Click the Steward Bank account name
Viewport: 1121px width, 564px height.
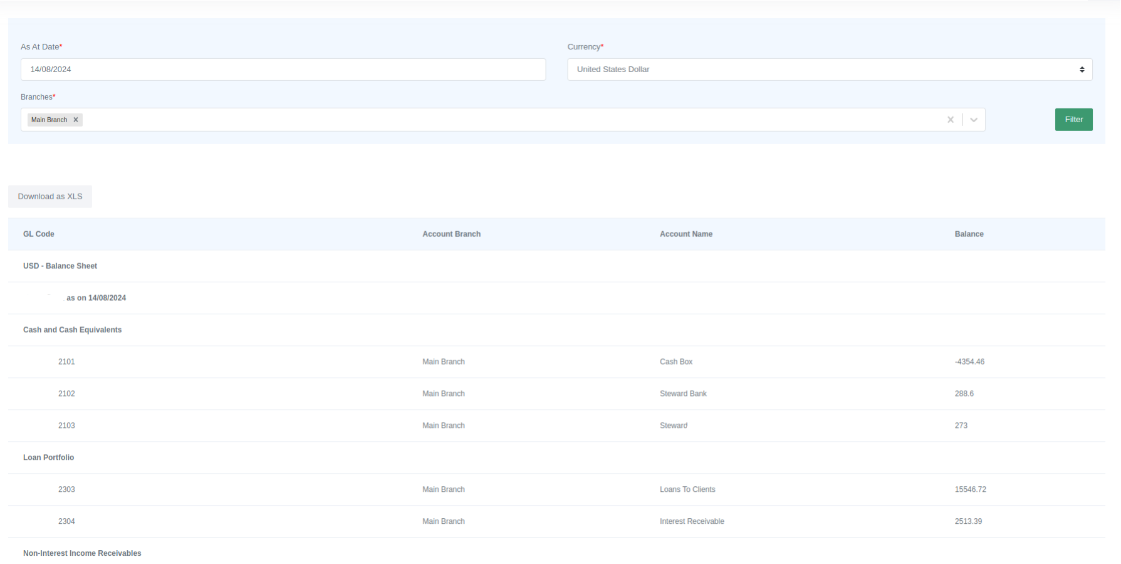click(683, 394)
